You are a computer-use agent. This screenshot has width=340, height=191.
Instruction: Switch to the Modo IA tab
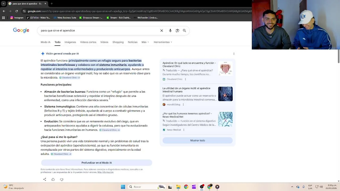[45, 42]
